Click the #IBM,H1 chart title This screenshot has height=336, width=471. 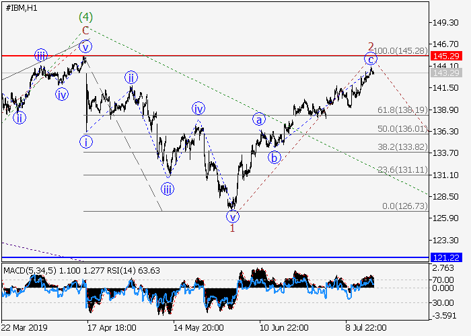(22, 7)
